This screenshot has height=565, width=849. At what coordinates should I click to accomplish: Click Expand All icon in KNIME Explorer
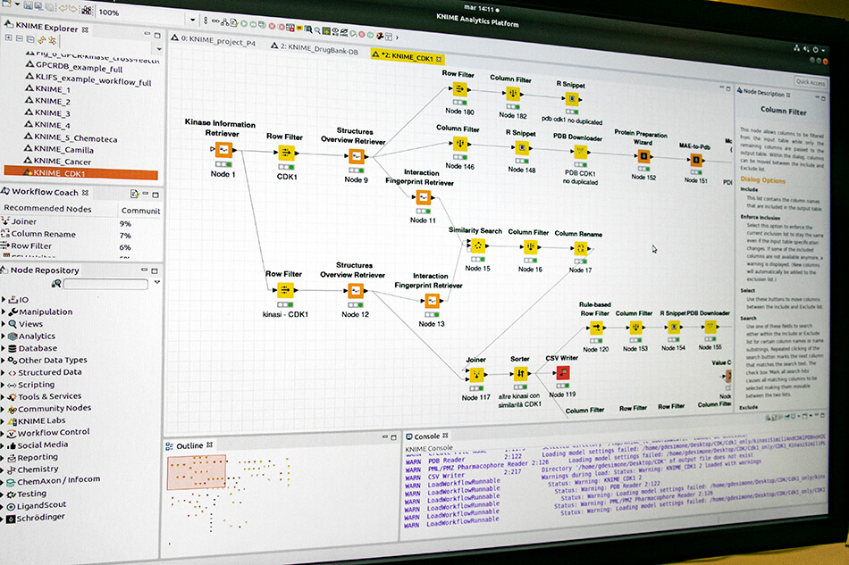[x=9, y=37]
